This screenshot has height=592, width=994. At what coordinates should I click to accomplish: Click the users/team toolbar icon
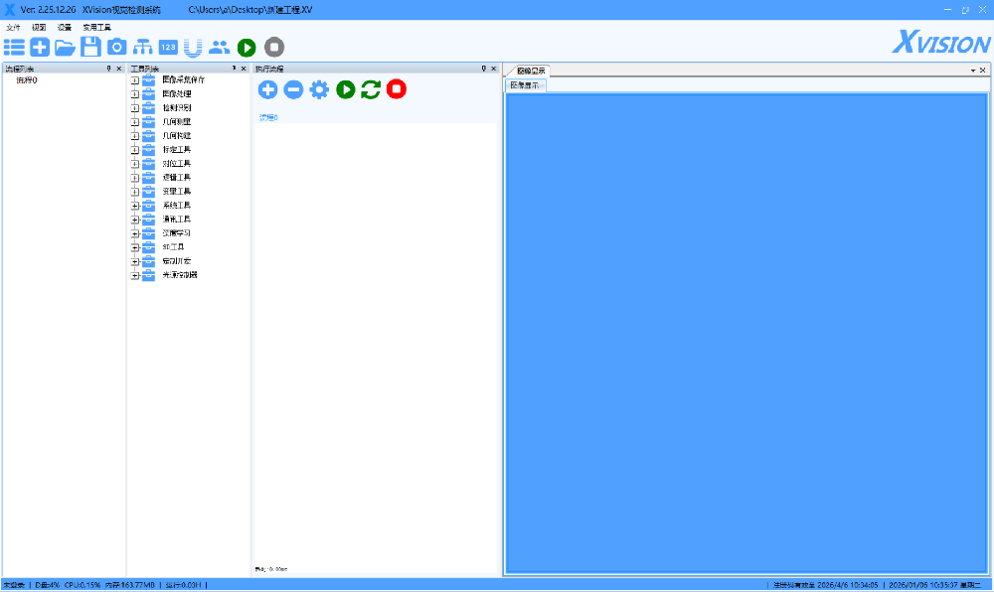click(221, 46)
